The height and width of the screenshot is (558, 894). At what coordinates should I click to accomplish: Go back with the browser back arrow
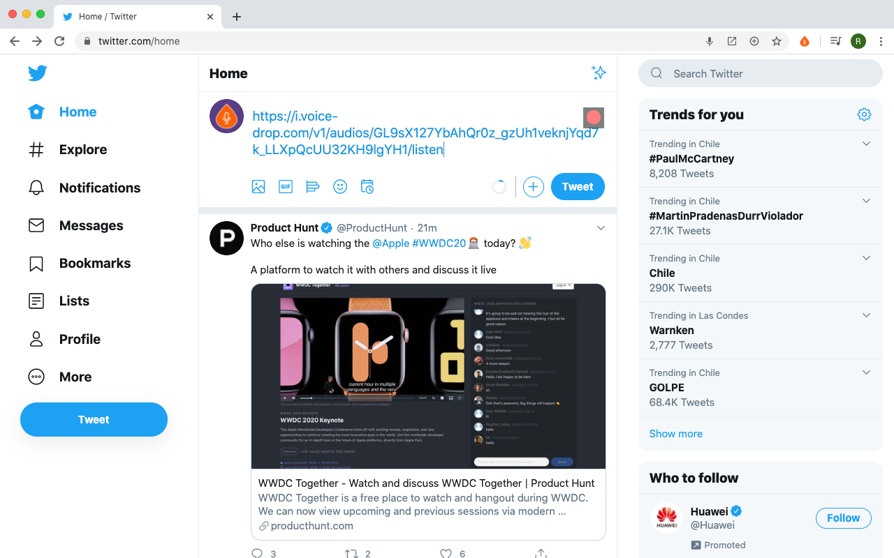[x=15, y=41]
